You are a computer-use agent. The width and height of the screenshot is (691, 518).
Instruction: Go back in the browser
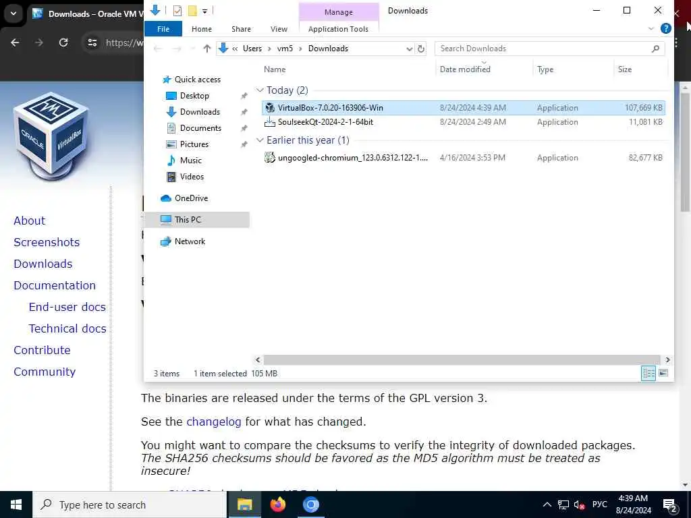15,42
